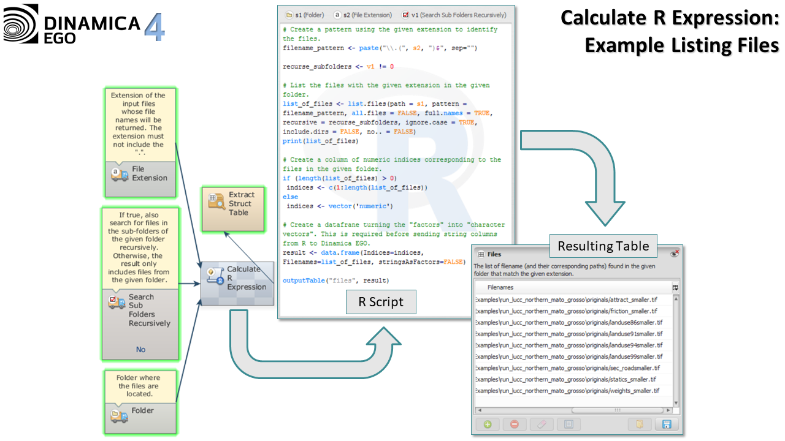785x441 pixels.
Task: Toggle the 'No' value of Search Sub Folders
Action: tap(140, 349)
